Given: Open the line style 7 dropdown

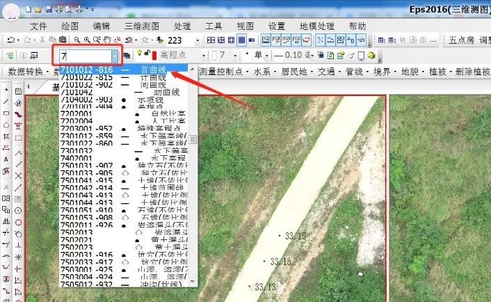Looking at the screenshot, I should pos(235,56).
